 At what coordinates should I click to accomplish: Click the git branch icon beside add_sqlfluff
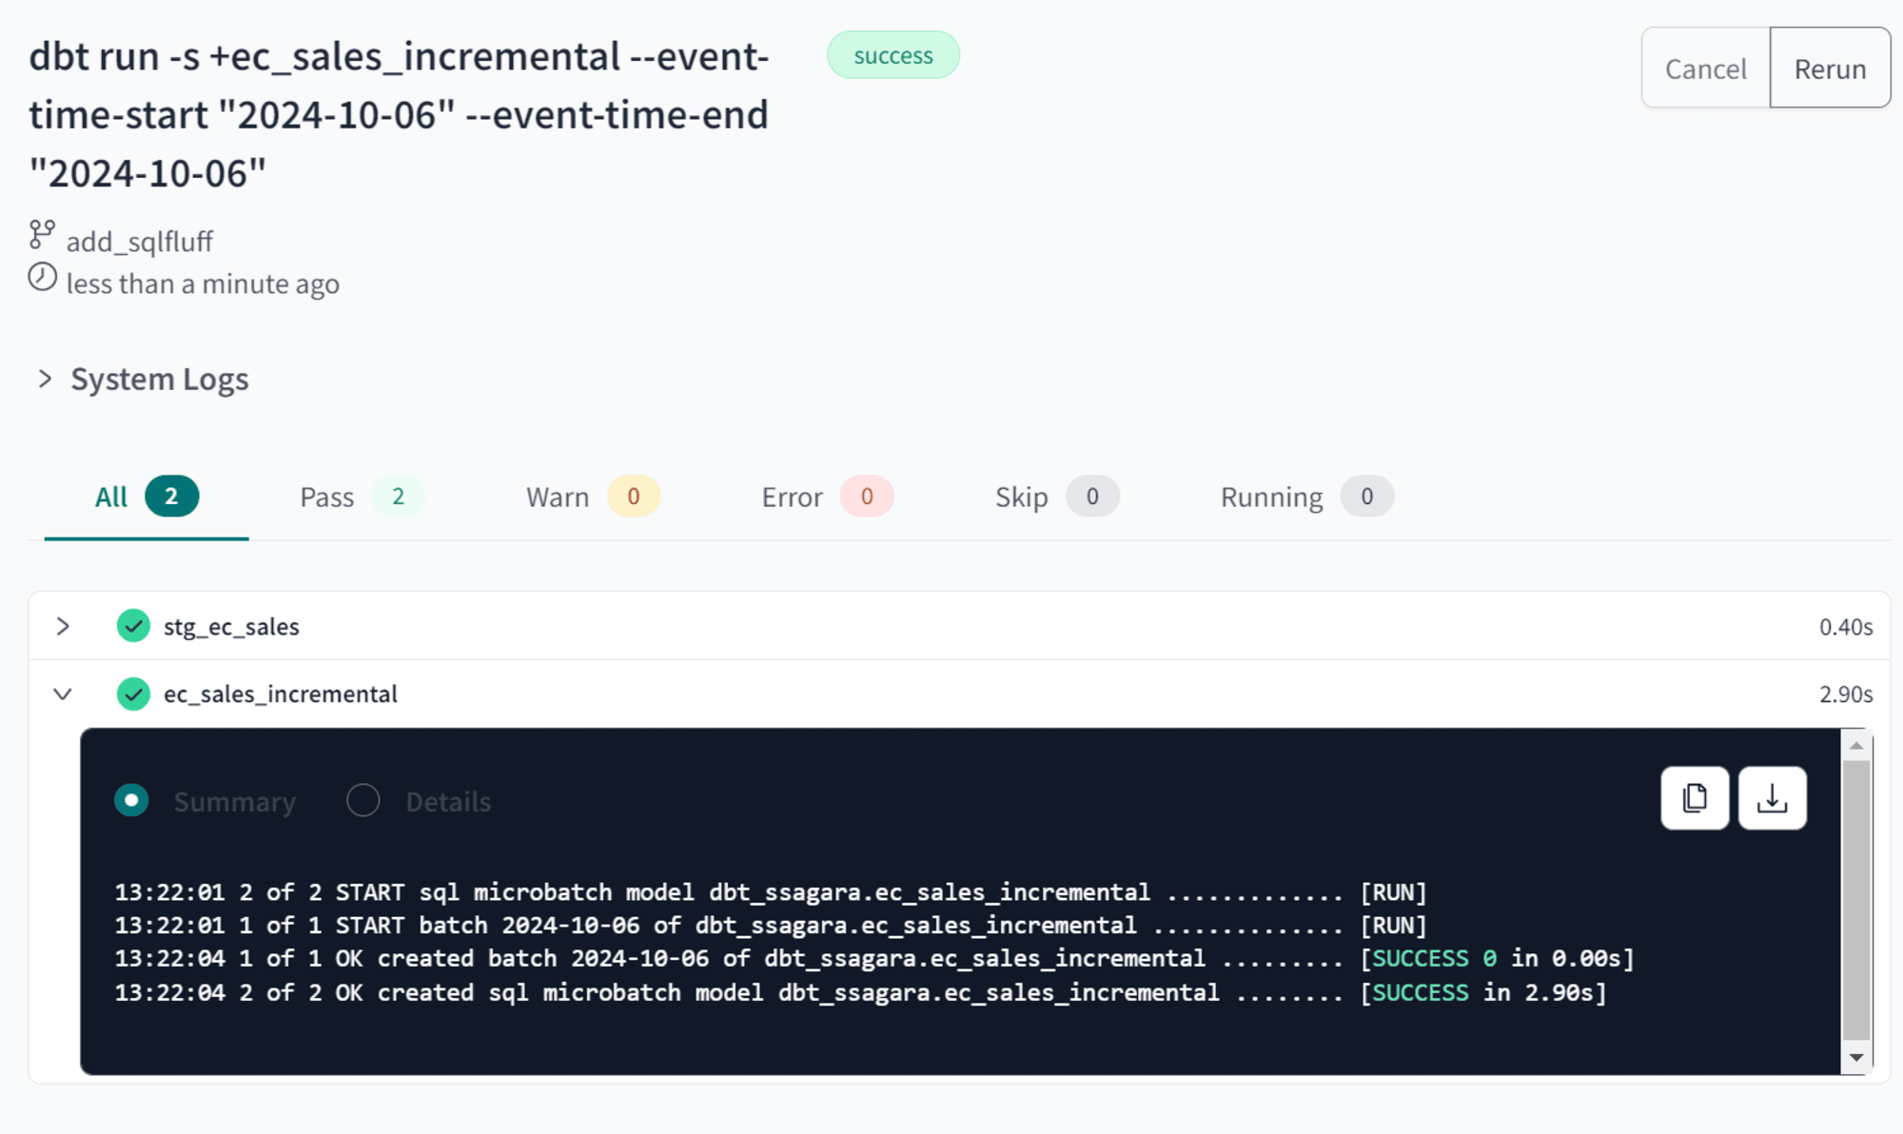[x=42, y=234]
